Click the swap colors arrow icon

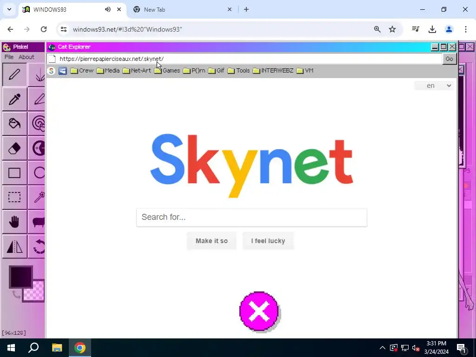[x=16, y=294]
